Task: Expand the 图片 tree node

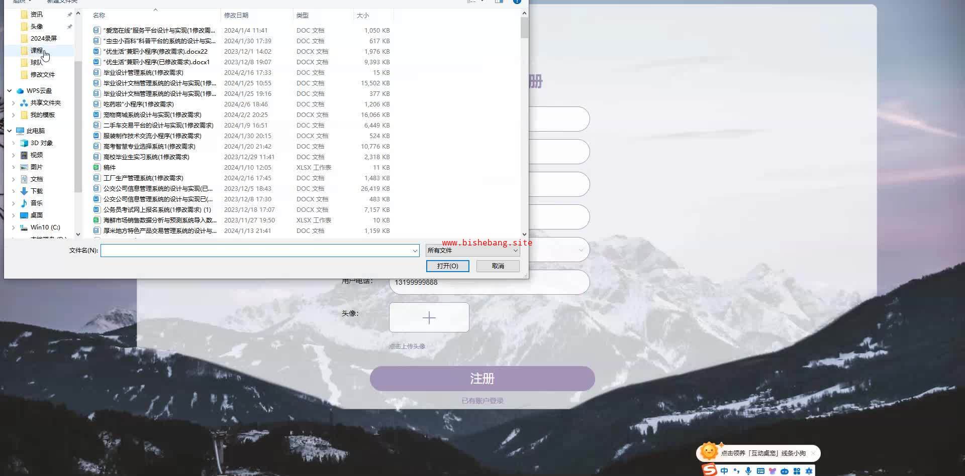Action: tap(14, 167)
